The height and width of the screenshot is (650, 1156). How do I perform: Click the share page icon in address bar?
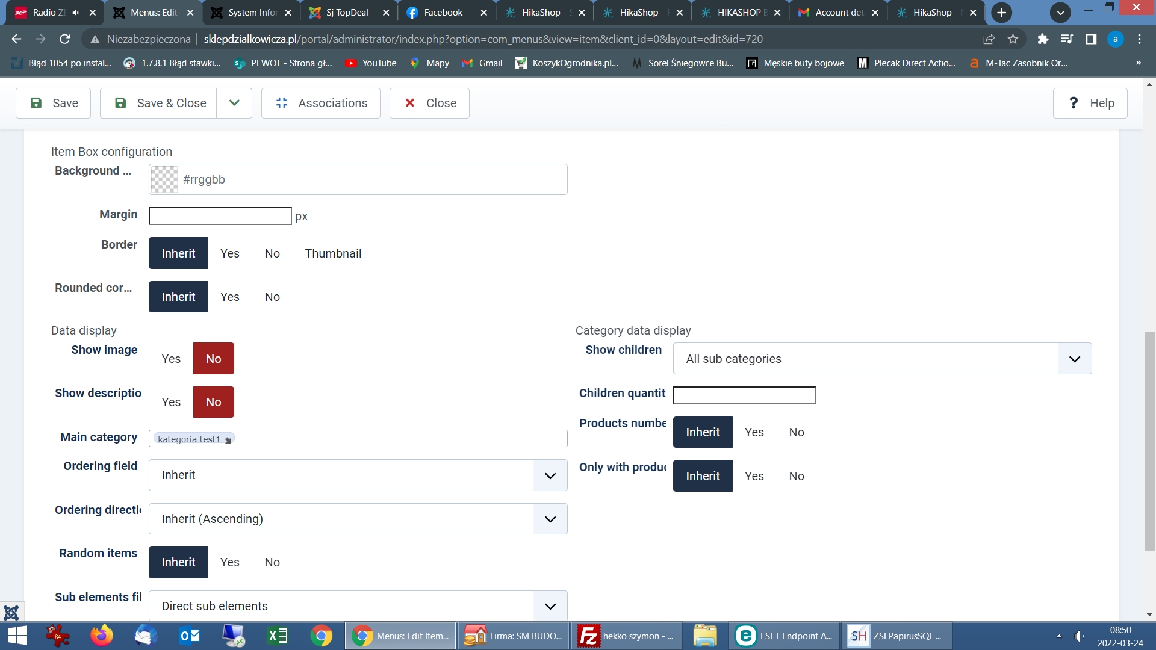point(989,39)
